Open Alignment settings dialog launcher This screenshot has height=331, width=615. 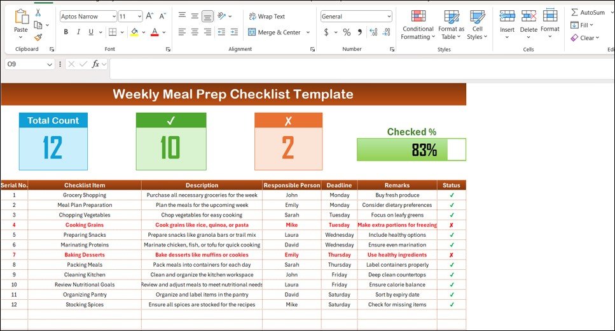click(x=312, y=50)
